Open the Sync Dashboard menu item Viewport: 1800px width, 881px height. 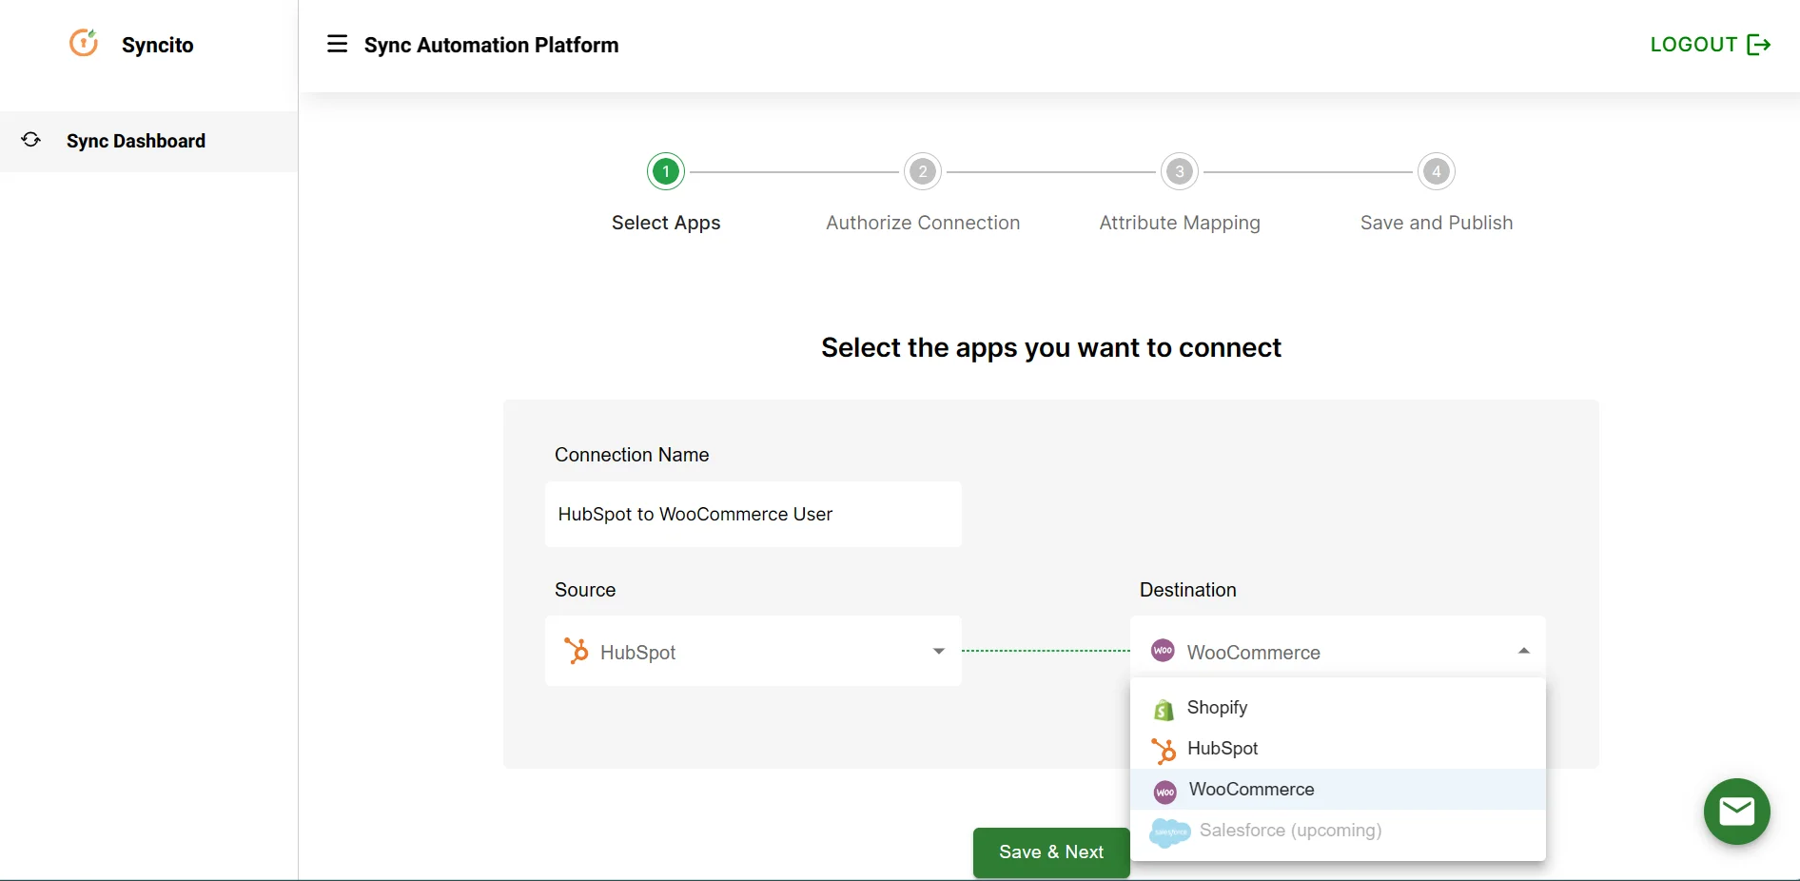pos(135,141)
